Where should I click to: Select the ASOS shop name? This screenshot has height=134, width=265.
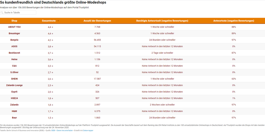coord(14,46)
